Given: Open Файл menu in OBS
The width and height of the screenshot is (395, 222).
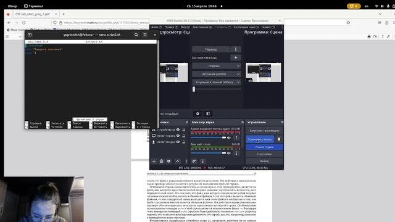Looking at the screenshot, I should coord(156,27).
